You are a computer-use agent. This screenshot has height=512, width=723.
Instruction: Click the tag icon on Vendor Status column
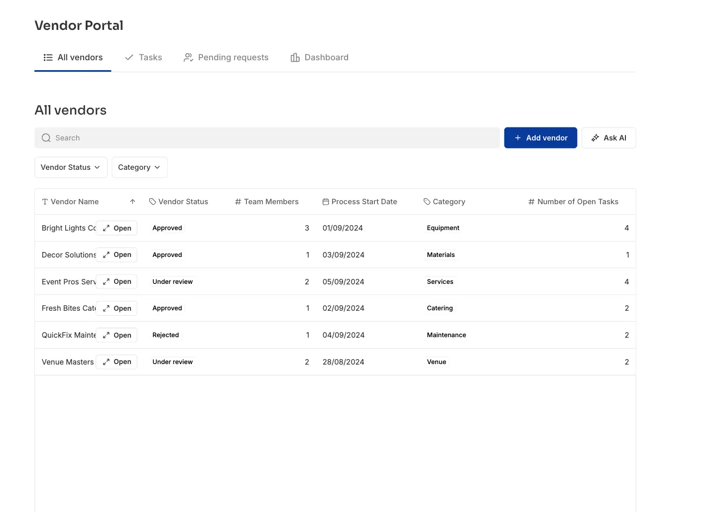[x=152, y=201]
